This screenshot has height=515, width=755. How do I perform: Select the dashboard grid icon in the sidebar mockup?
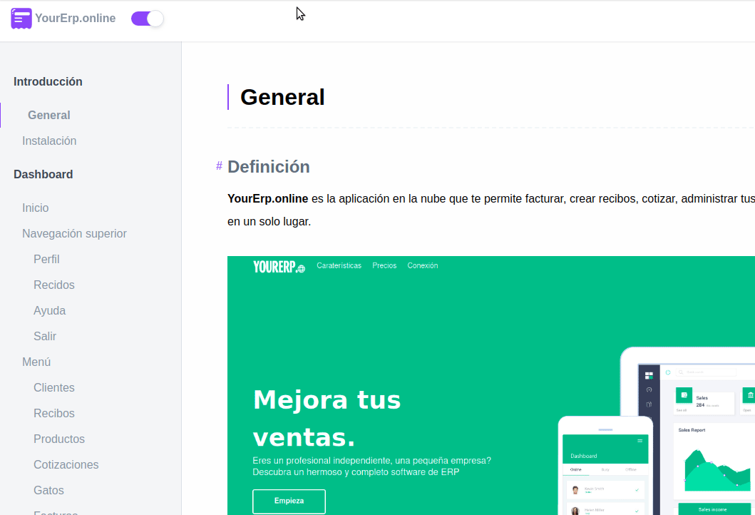point(649,374)
